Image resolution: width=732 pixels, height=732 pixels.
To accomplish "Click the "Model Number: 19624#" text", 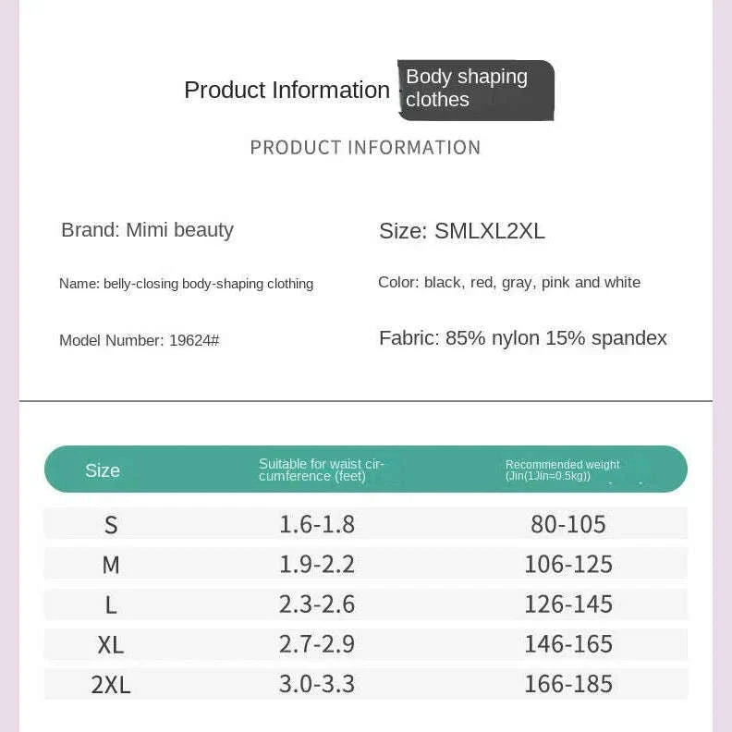I will click(139, 340).
